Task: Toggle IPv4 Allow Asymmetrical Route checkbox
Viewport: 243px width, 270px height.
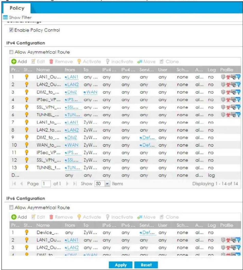Action: point(11,52)
